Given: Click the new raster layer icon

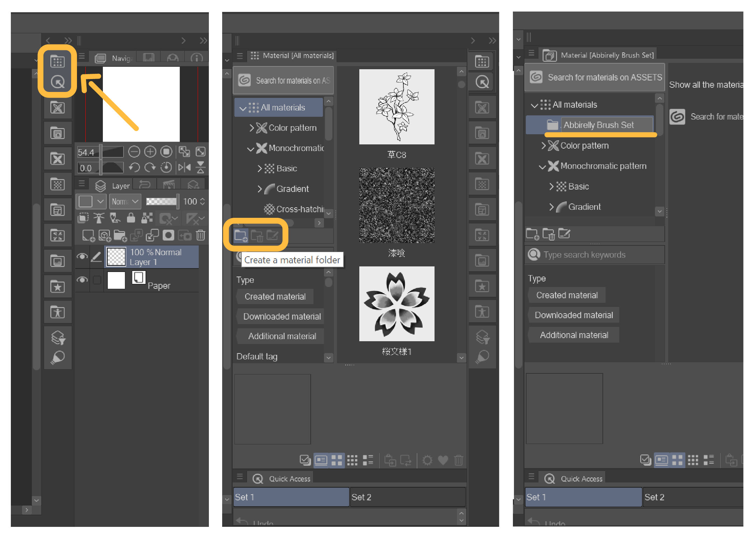Looking at the screenshot, I should pyautogui.click(x=88, y=236).
